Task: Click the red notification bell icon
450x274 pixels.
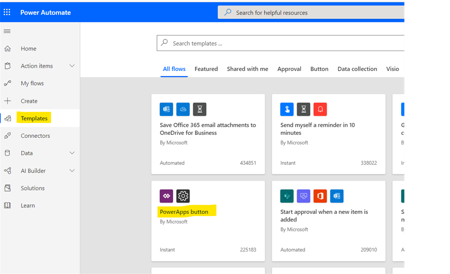Action: 320,109
